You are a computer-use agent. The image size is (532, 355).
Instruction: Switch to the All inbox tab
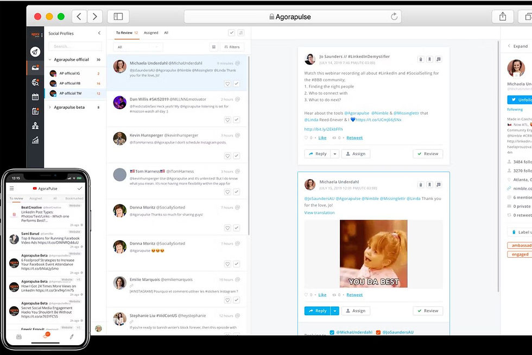point(166,33)
